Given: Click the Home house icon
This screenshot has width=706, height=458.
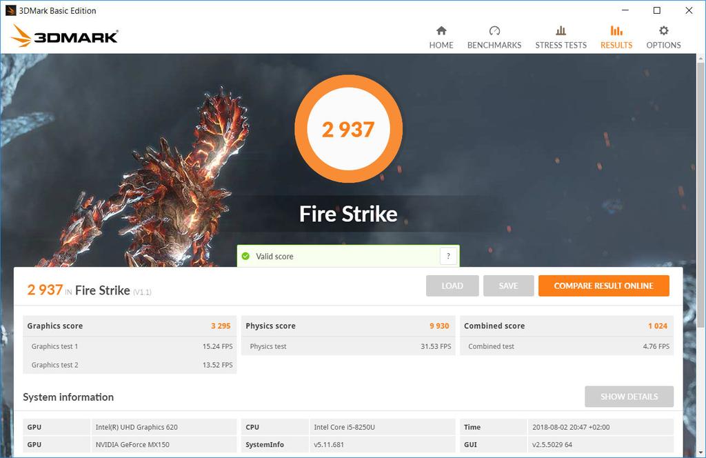Looking at the screenshot, I should click(x=441, y=30).
